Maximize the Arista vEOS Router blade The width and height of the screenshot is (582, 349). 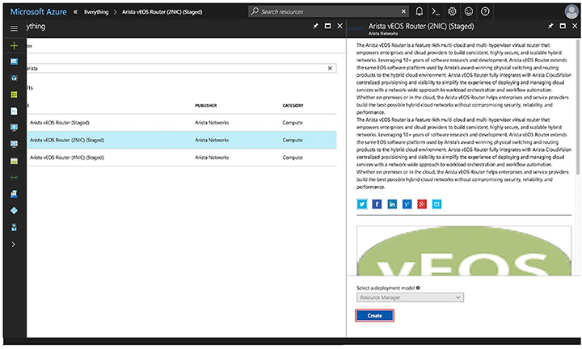[563, 26]
